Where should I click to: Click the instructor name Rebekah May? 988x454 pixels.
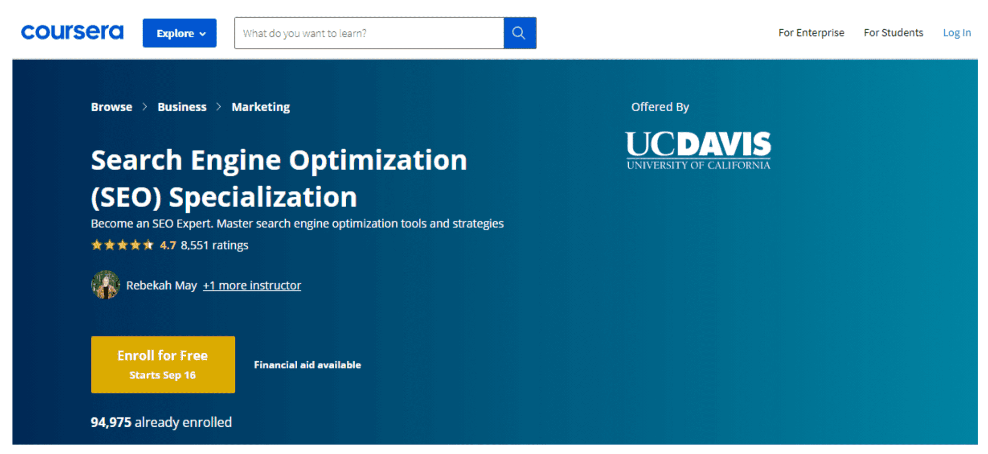(161, 285)
